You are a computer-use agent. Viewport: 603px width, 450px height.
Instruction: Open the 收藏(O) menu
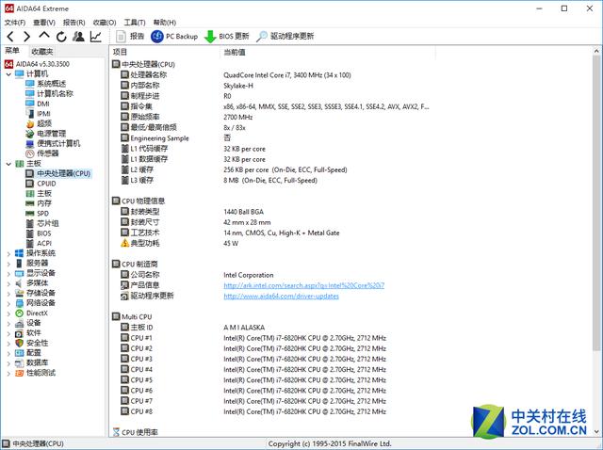(x=105, y=23)
